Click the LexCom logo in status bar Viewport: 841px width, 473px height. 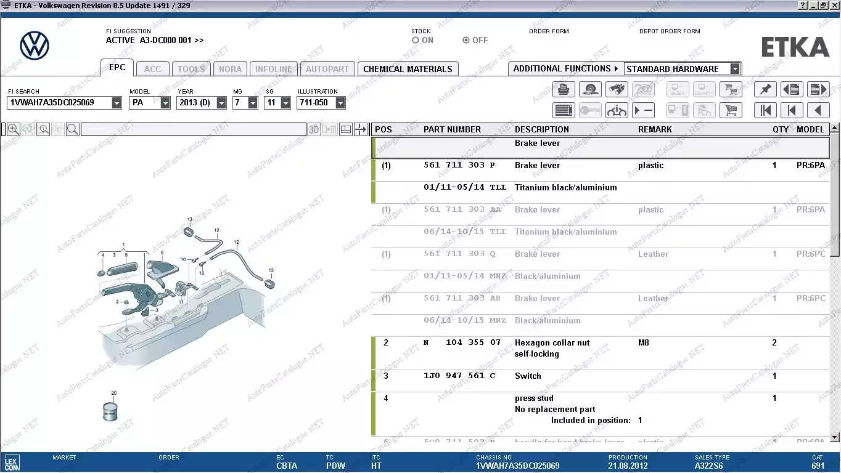(12, 463)
